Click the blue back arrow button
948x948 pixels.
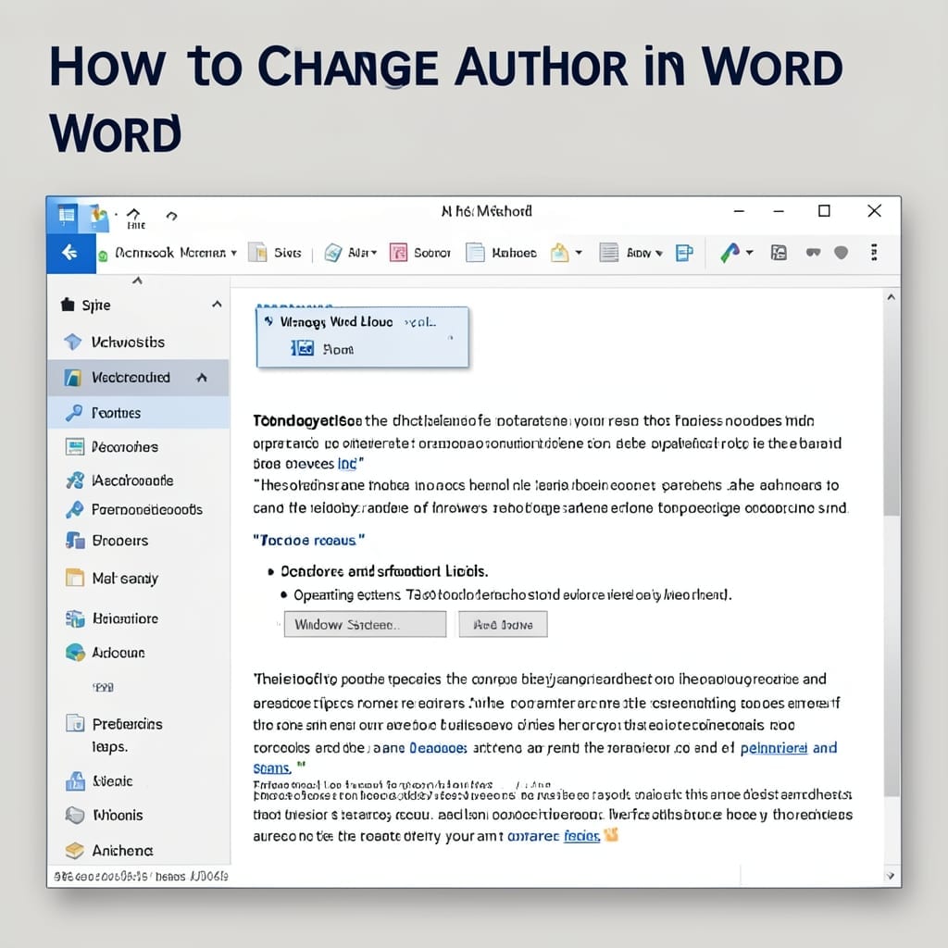70,253
